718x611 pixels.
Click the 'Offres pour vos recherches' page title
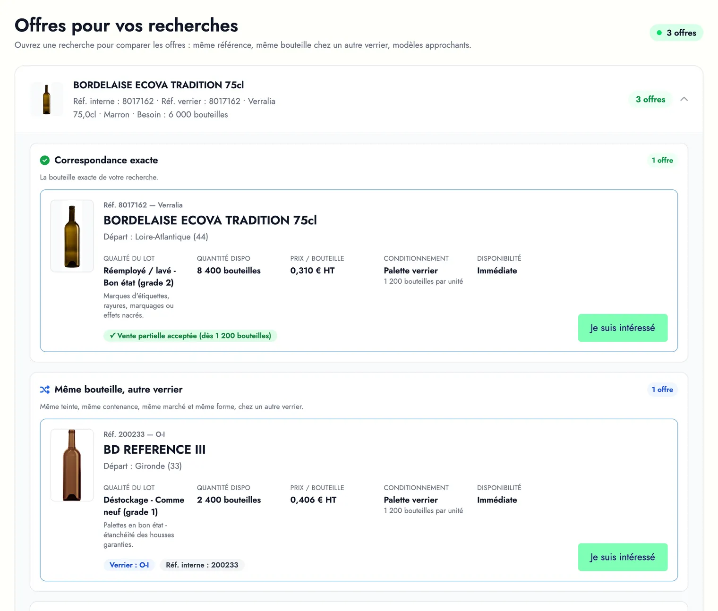(126, 25)
